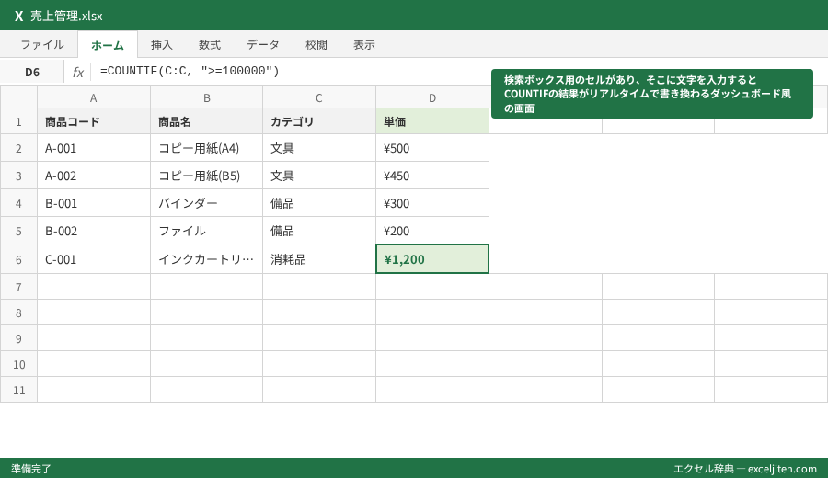The image size is (828, 478).
Task: Select the 消耗品 cell
Action: (319, 259)
